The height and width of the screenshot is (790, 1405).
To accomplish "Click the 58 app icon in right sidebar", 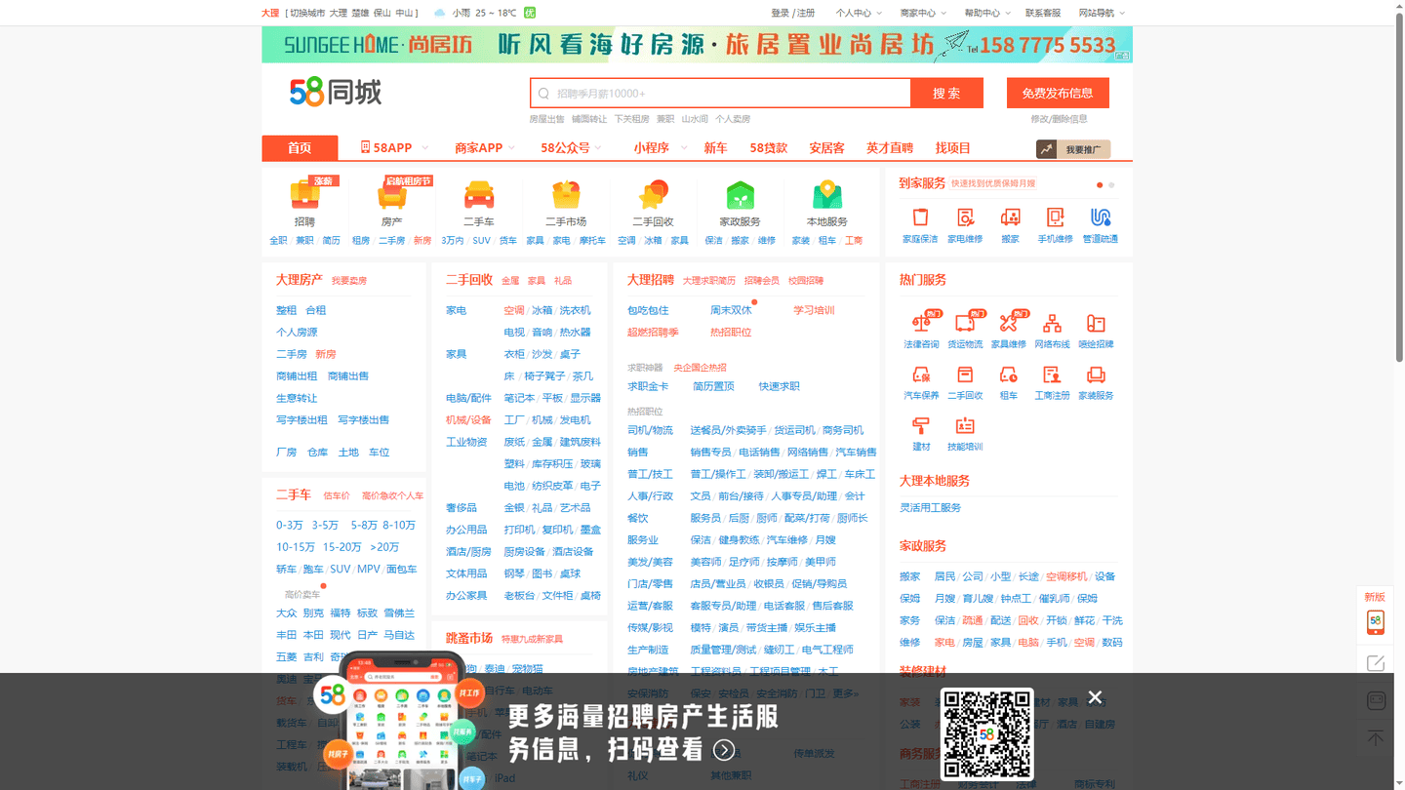I will 1375,621.
